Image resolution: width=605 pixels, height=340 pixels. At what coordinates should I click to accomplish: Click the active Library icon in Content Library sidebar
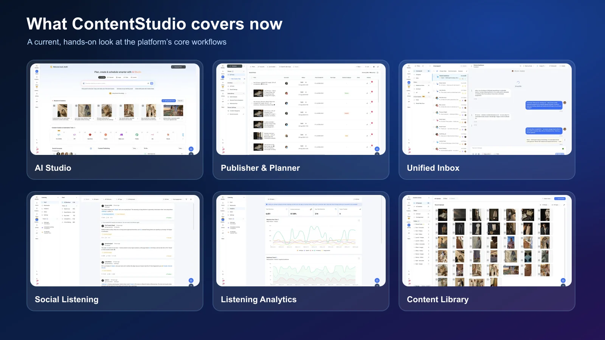pos(409,225)
